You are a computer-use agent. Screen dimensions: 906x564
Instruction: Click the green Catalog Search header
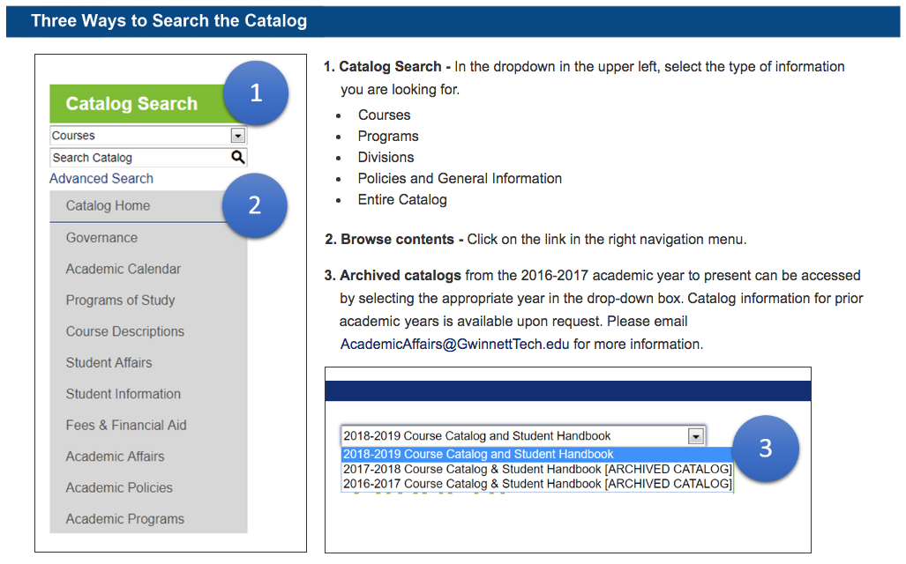coord(131,104)
